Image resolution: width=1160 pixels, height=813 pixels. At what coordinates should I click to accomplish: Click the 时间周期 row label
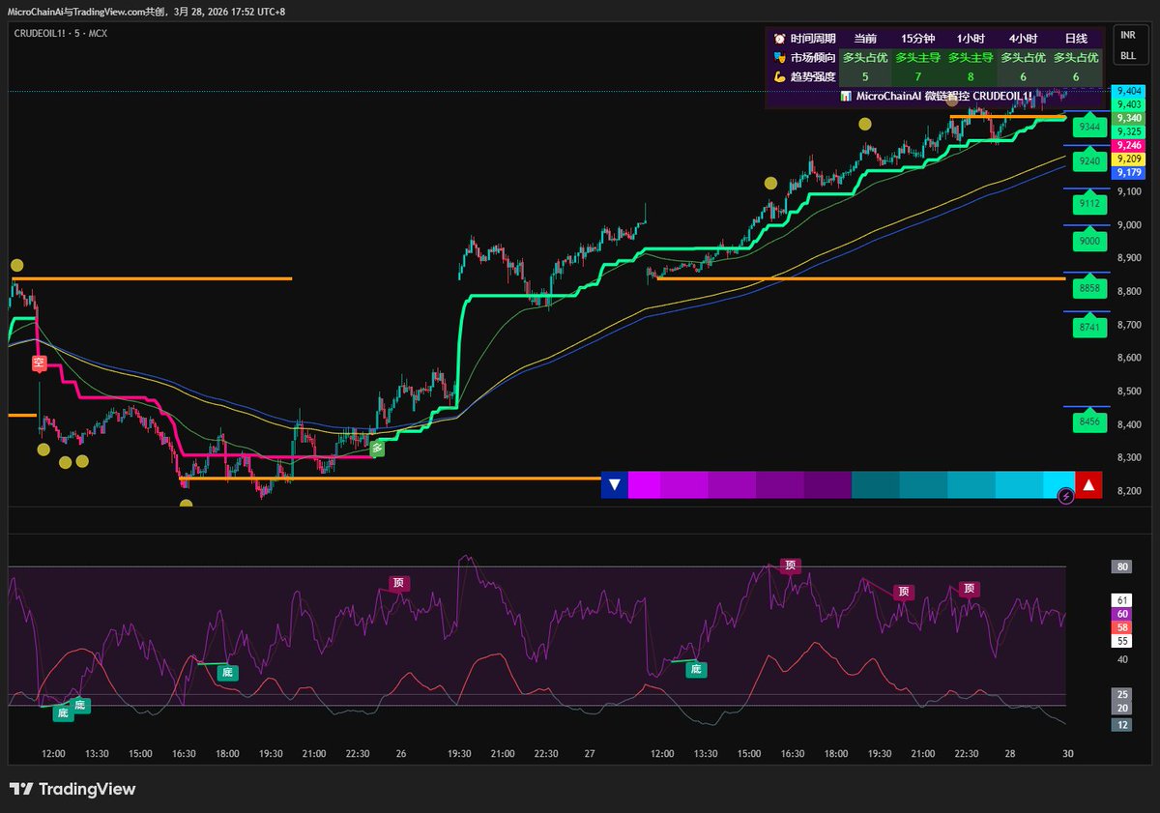[x=813, y=39]
